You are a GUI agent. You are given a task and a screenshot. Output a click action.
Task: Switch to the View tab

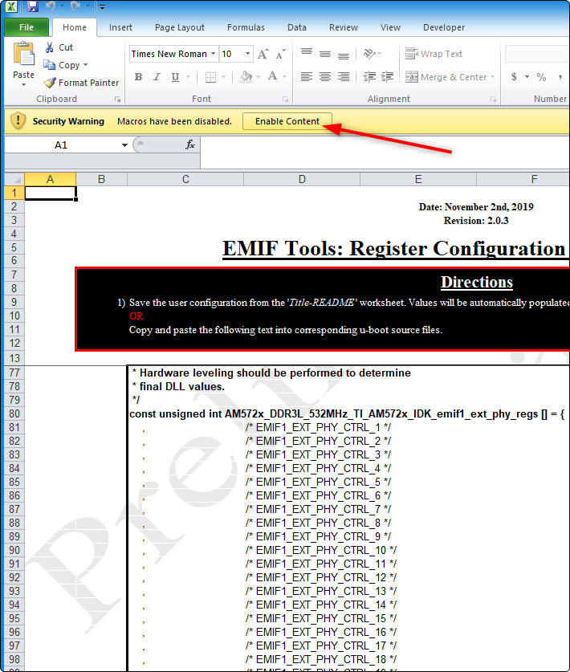(390, 27)
